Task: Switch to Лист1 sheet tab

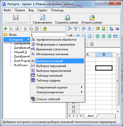Action: pos(91,116)
